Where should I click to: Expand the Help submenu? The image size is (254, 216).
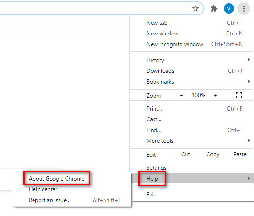tap(192, 178)
